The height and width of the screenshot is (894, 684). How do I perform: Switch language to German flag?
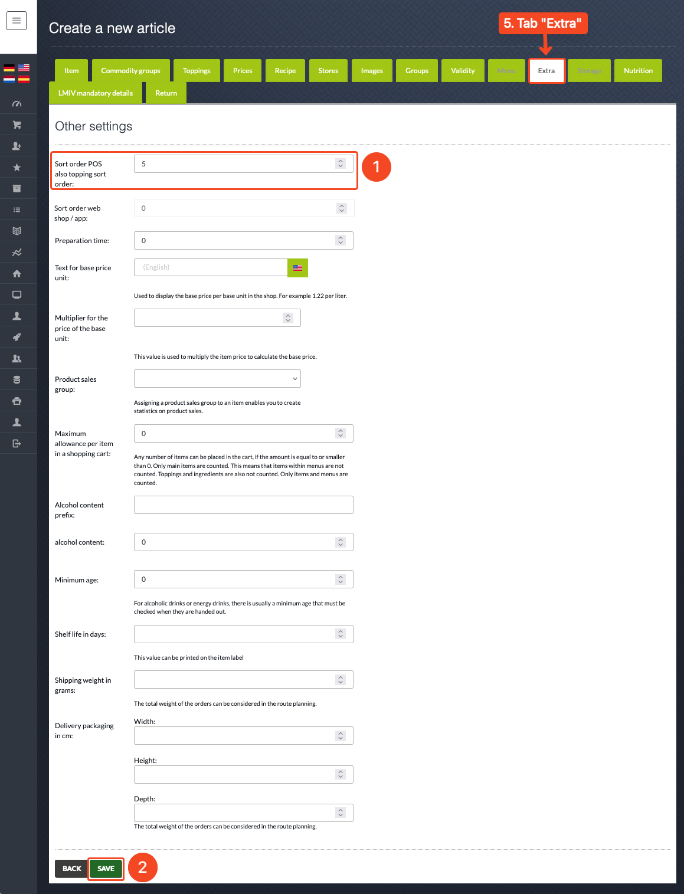[9, 68]
